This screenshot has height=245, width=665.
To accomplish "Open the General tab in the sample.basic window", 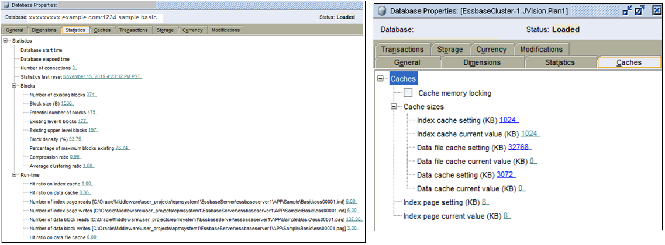I will (x=15, y=30).
